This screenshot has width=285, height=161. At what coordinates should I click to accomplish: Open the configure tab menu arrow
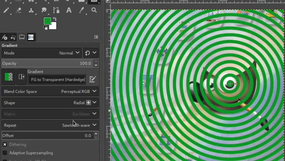[96, 37]
